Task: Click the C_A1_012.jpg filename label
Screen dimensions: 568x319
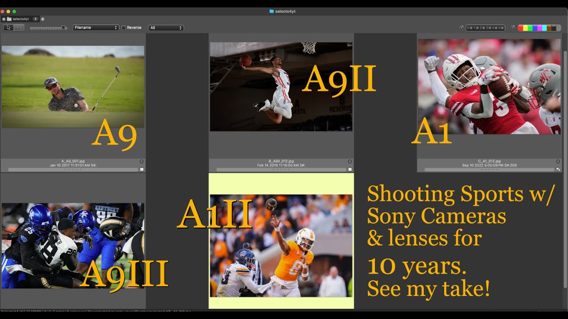Action: pyautogui.click(x=489, y=161)
